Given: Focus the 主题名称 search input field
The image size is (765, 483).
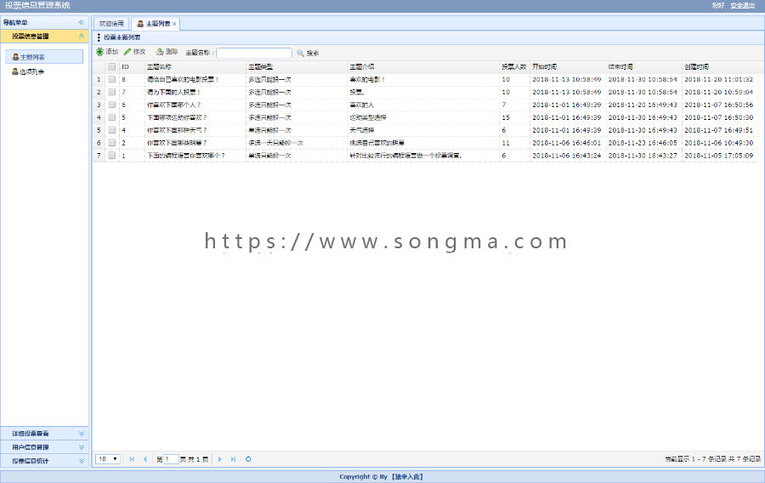Looking at the screenshot, I should (253, 54).
